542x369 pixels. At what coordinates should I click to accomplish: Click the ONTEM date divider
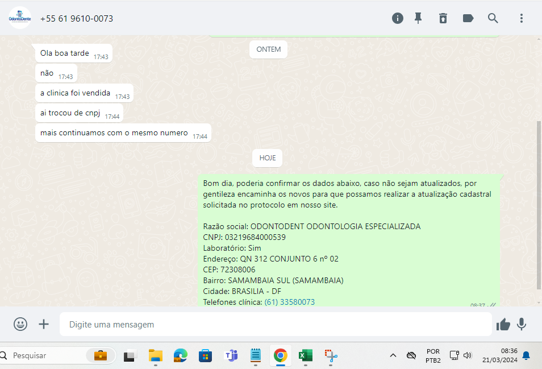[x=268, y=49]
